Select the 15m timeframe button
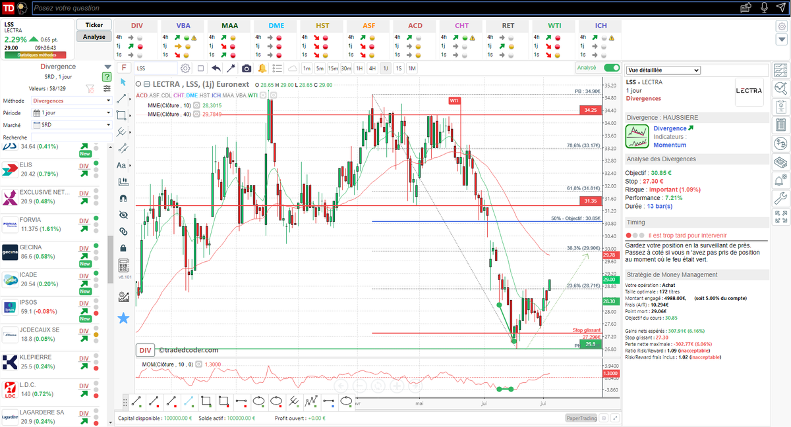 [x=333, y=68]
